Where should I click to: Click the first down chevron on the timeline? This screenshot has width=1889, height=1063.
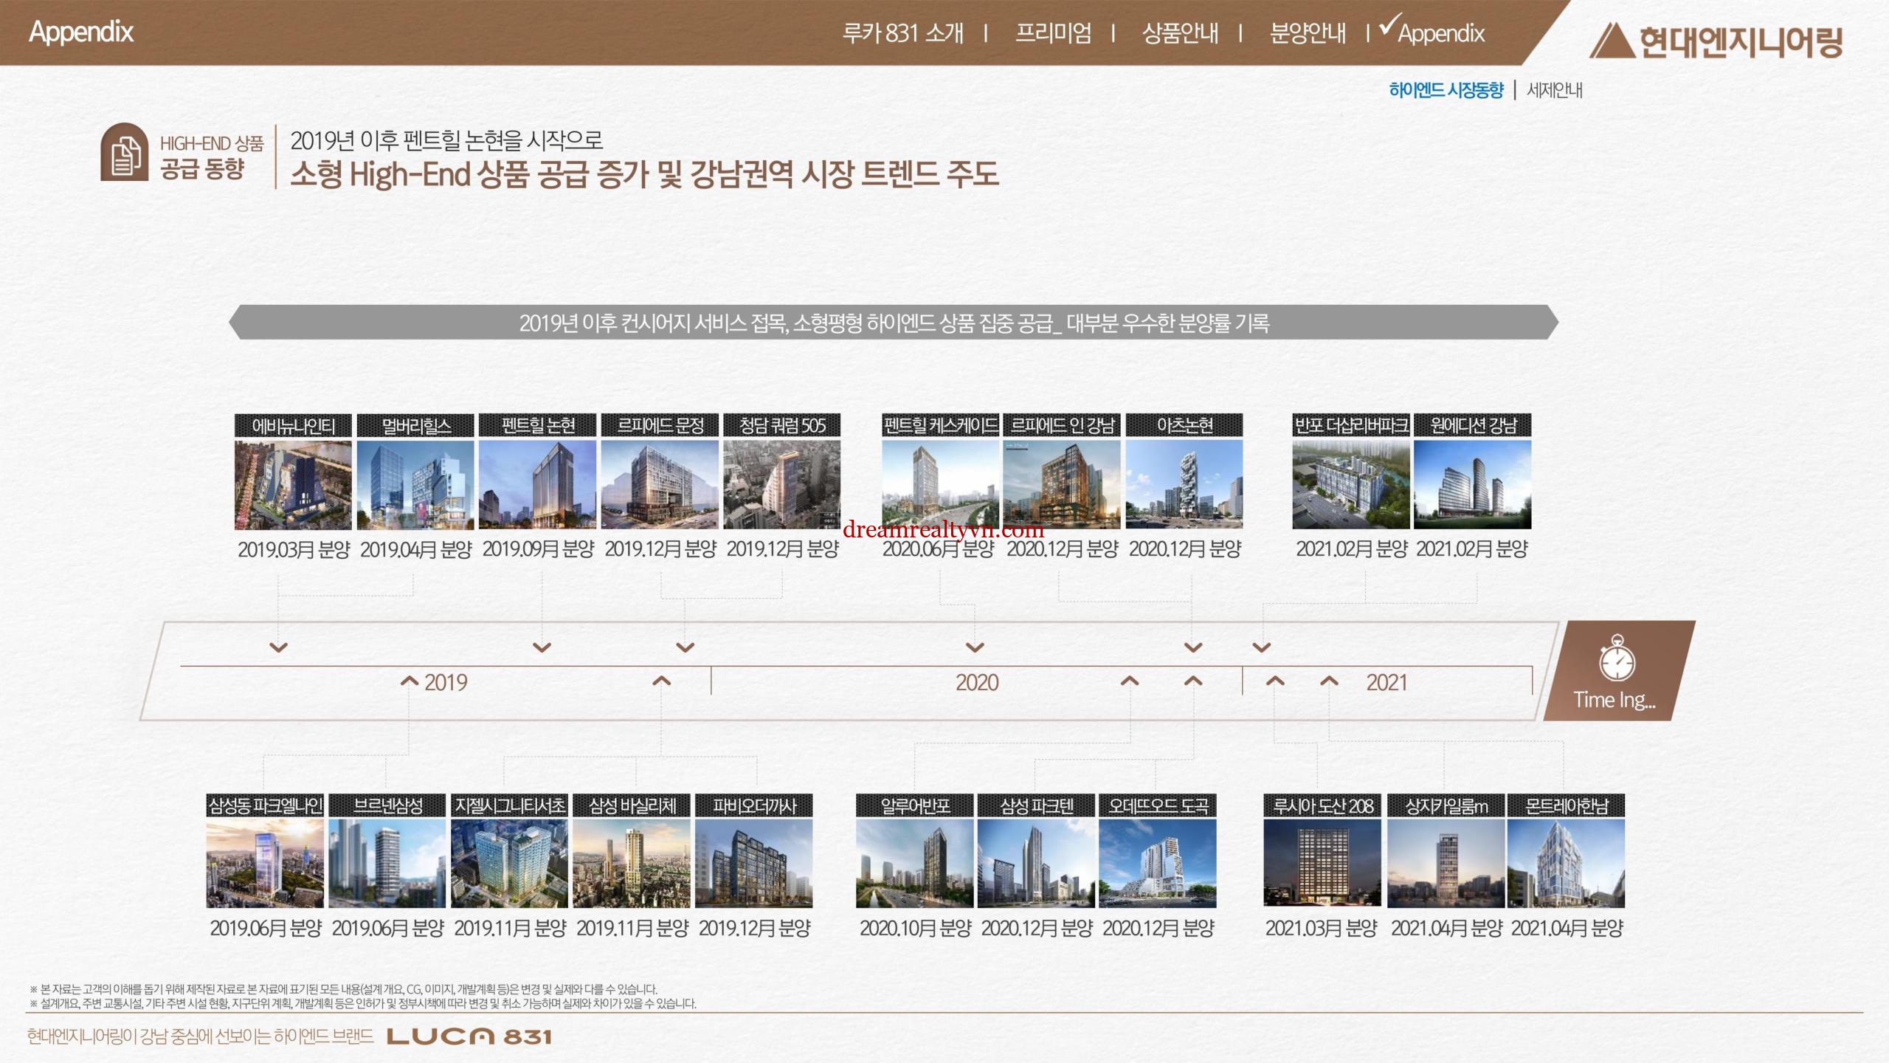(x=278, y=648)
